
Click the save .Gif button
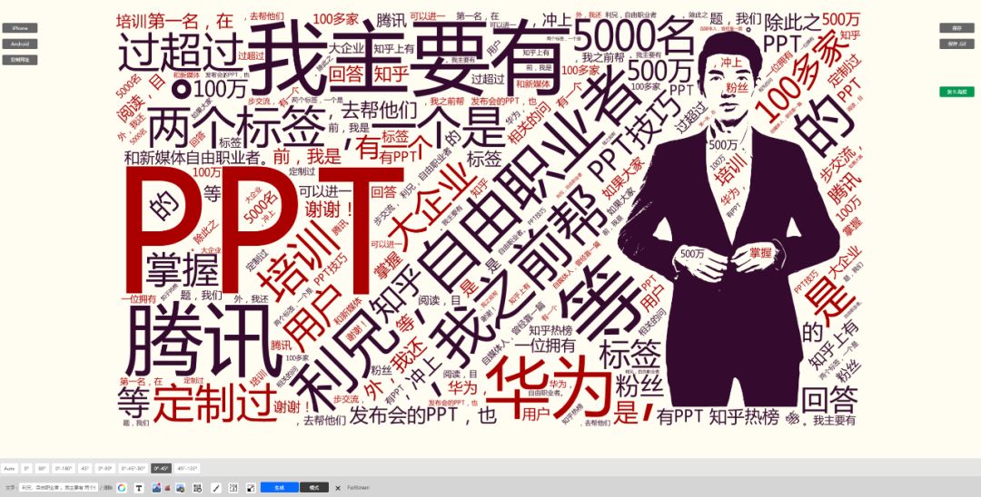pos(956,44)
